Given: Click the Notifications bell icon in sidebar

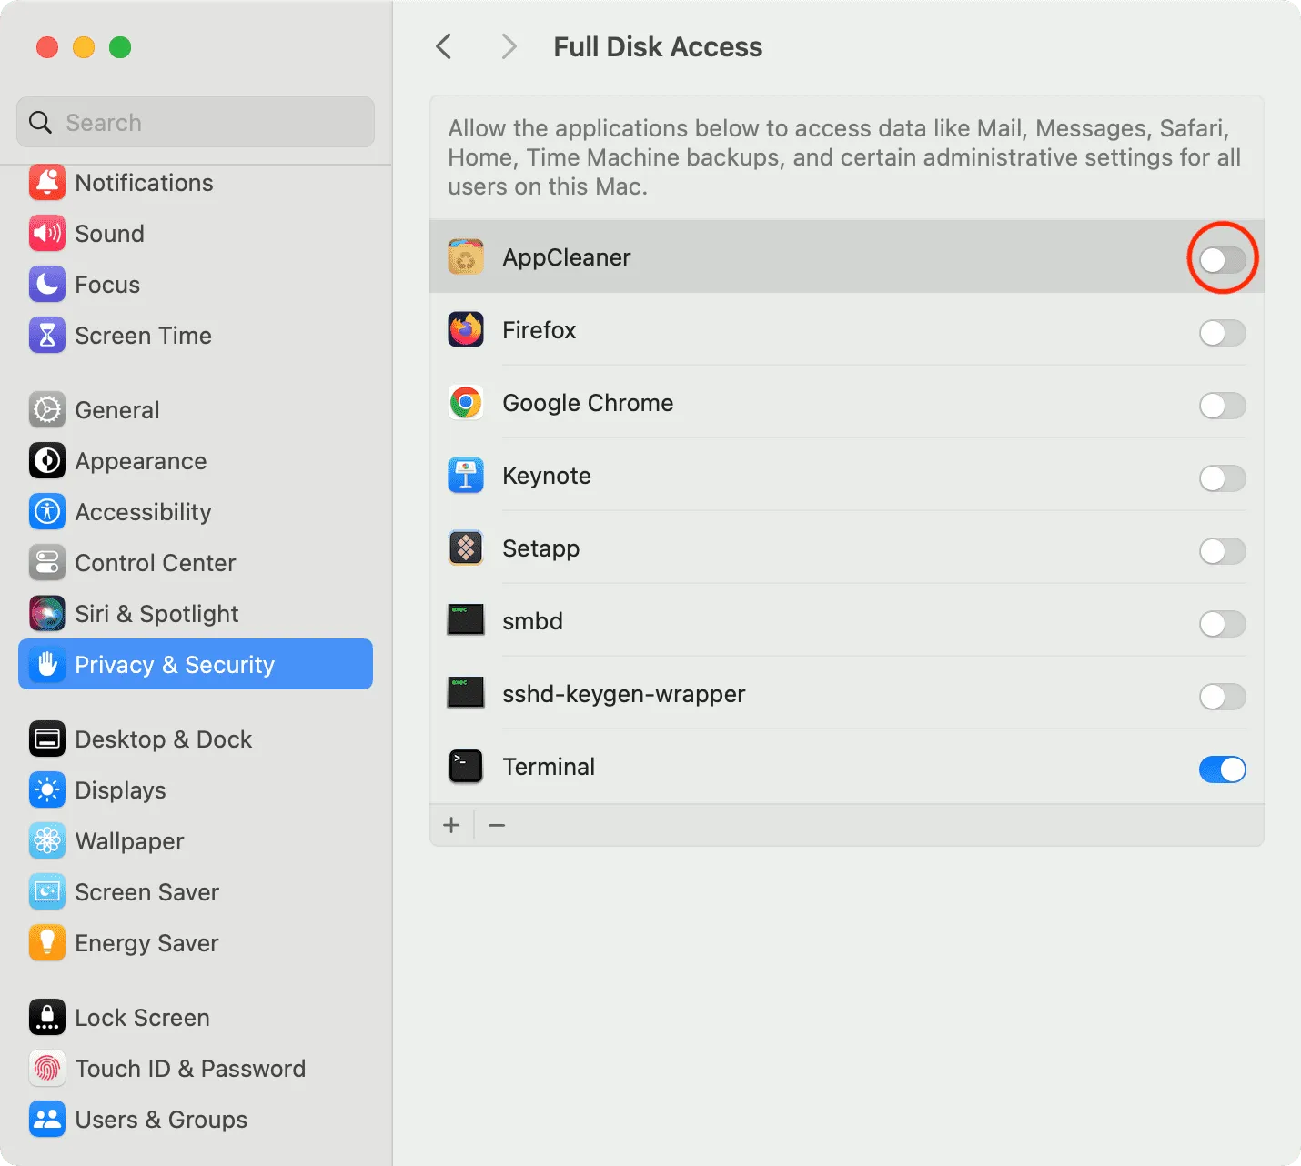Looking at the screenshot, I should (x=47, y=183).
